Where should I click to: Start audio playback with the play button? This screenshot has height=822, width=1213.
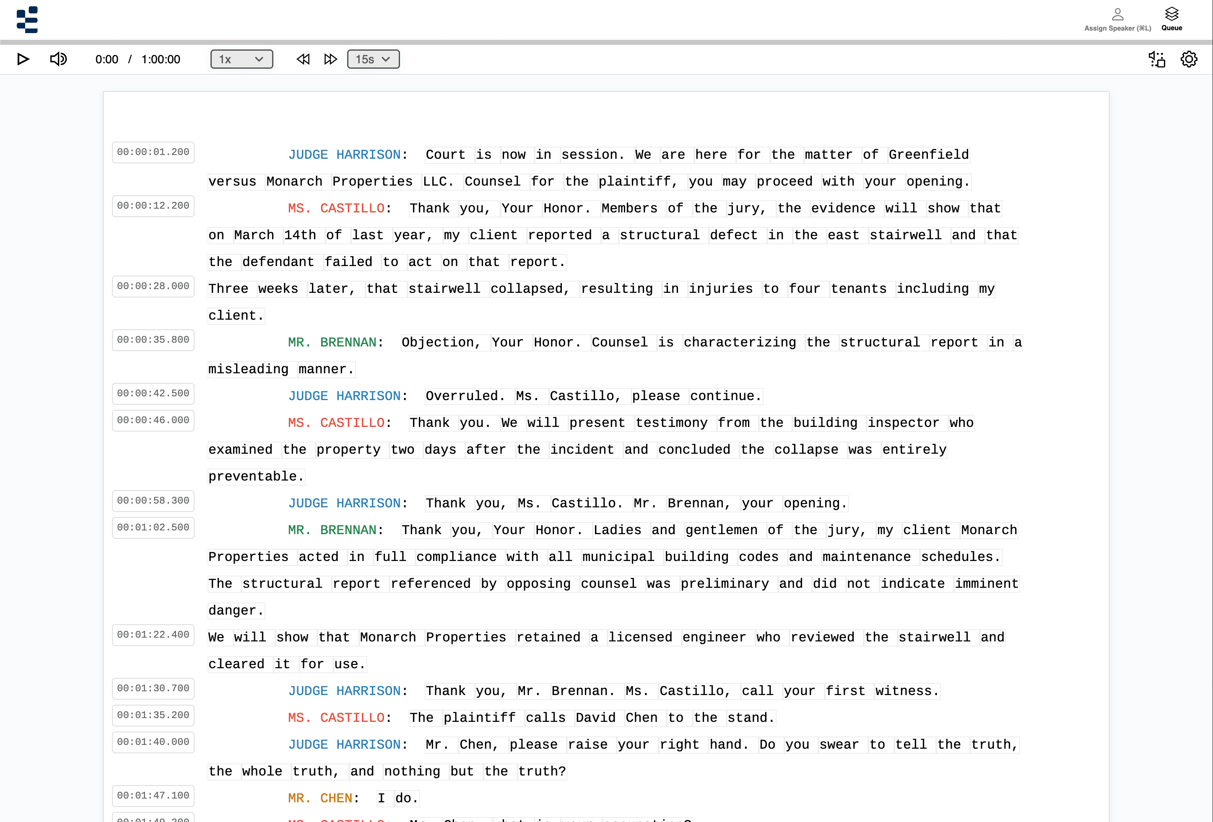click(x=23, y=59)
